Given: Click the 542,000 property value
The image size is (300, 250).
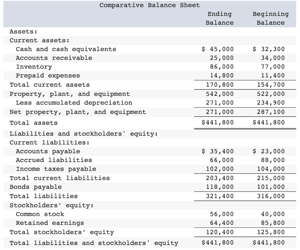Looking at the screenshot, I should 220,94.
